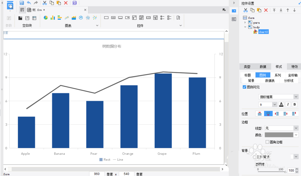Insert a pie chart from chart toolbar
This screenshot has width=301, height=176.
tap(46, 18)
